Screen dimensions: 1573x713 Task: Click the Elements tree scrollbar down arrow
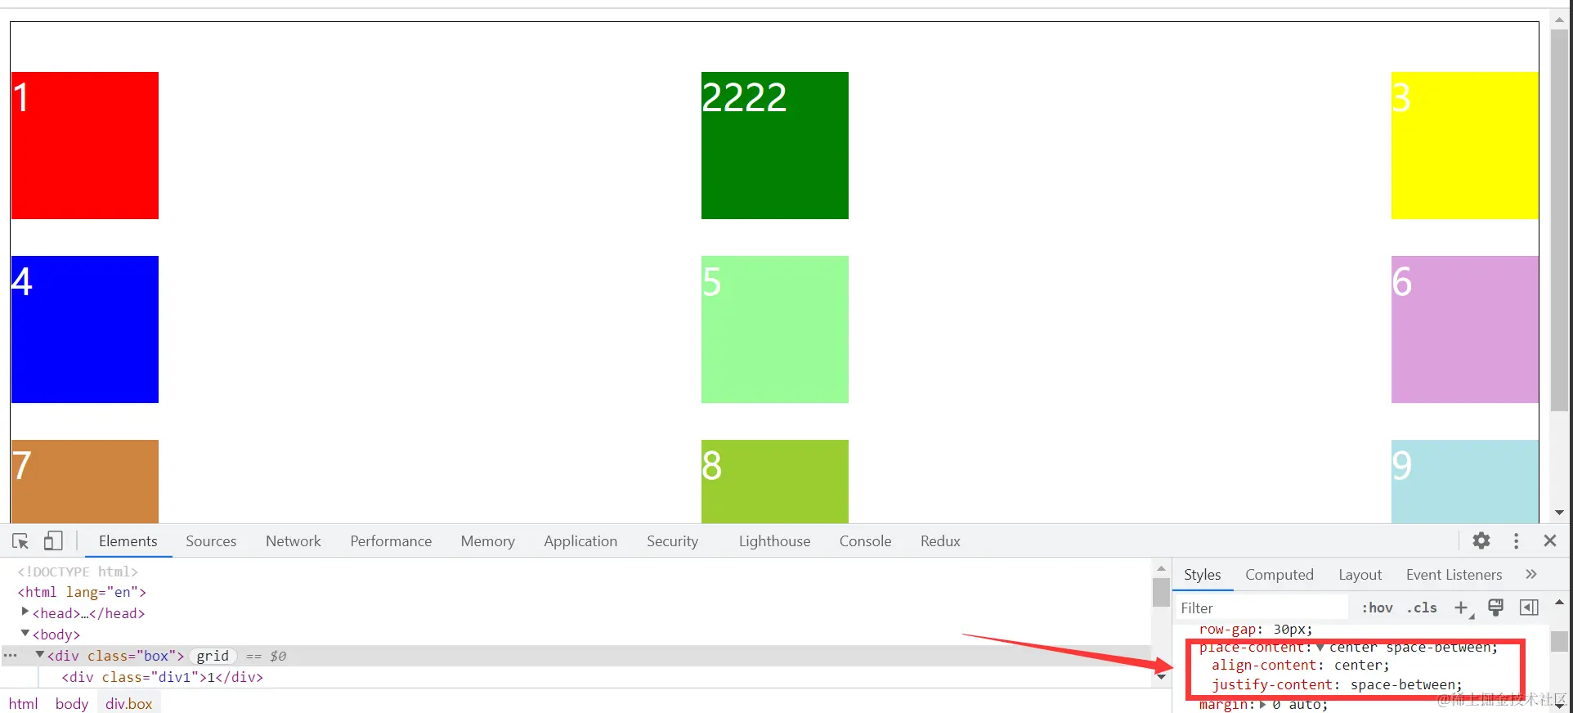click(x=1161, y=677)
